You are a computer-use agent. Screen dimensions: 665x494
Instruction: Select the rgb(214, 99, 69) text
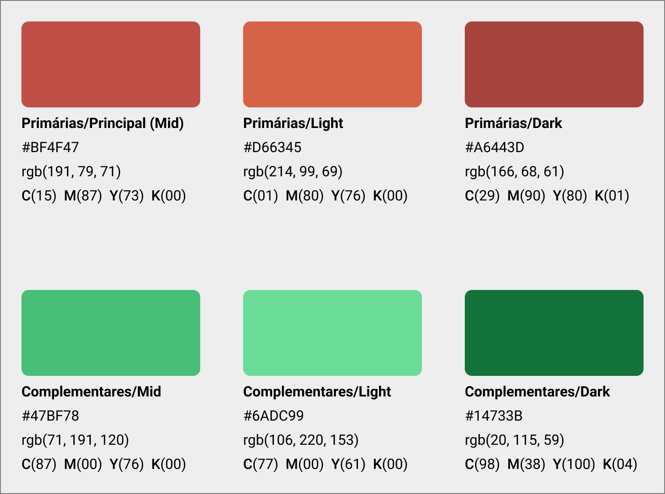(x=293, y=171)
